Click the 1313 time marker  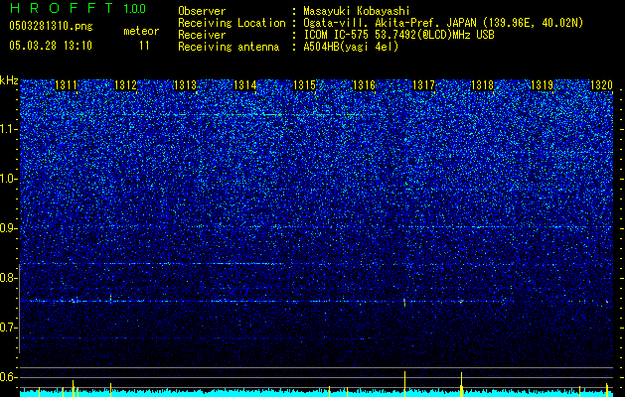coord(186,85)
